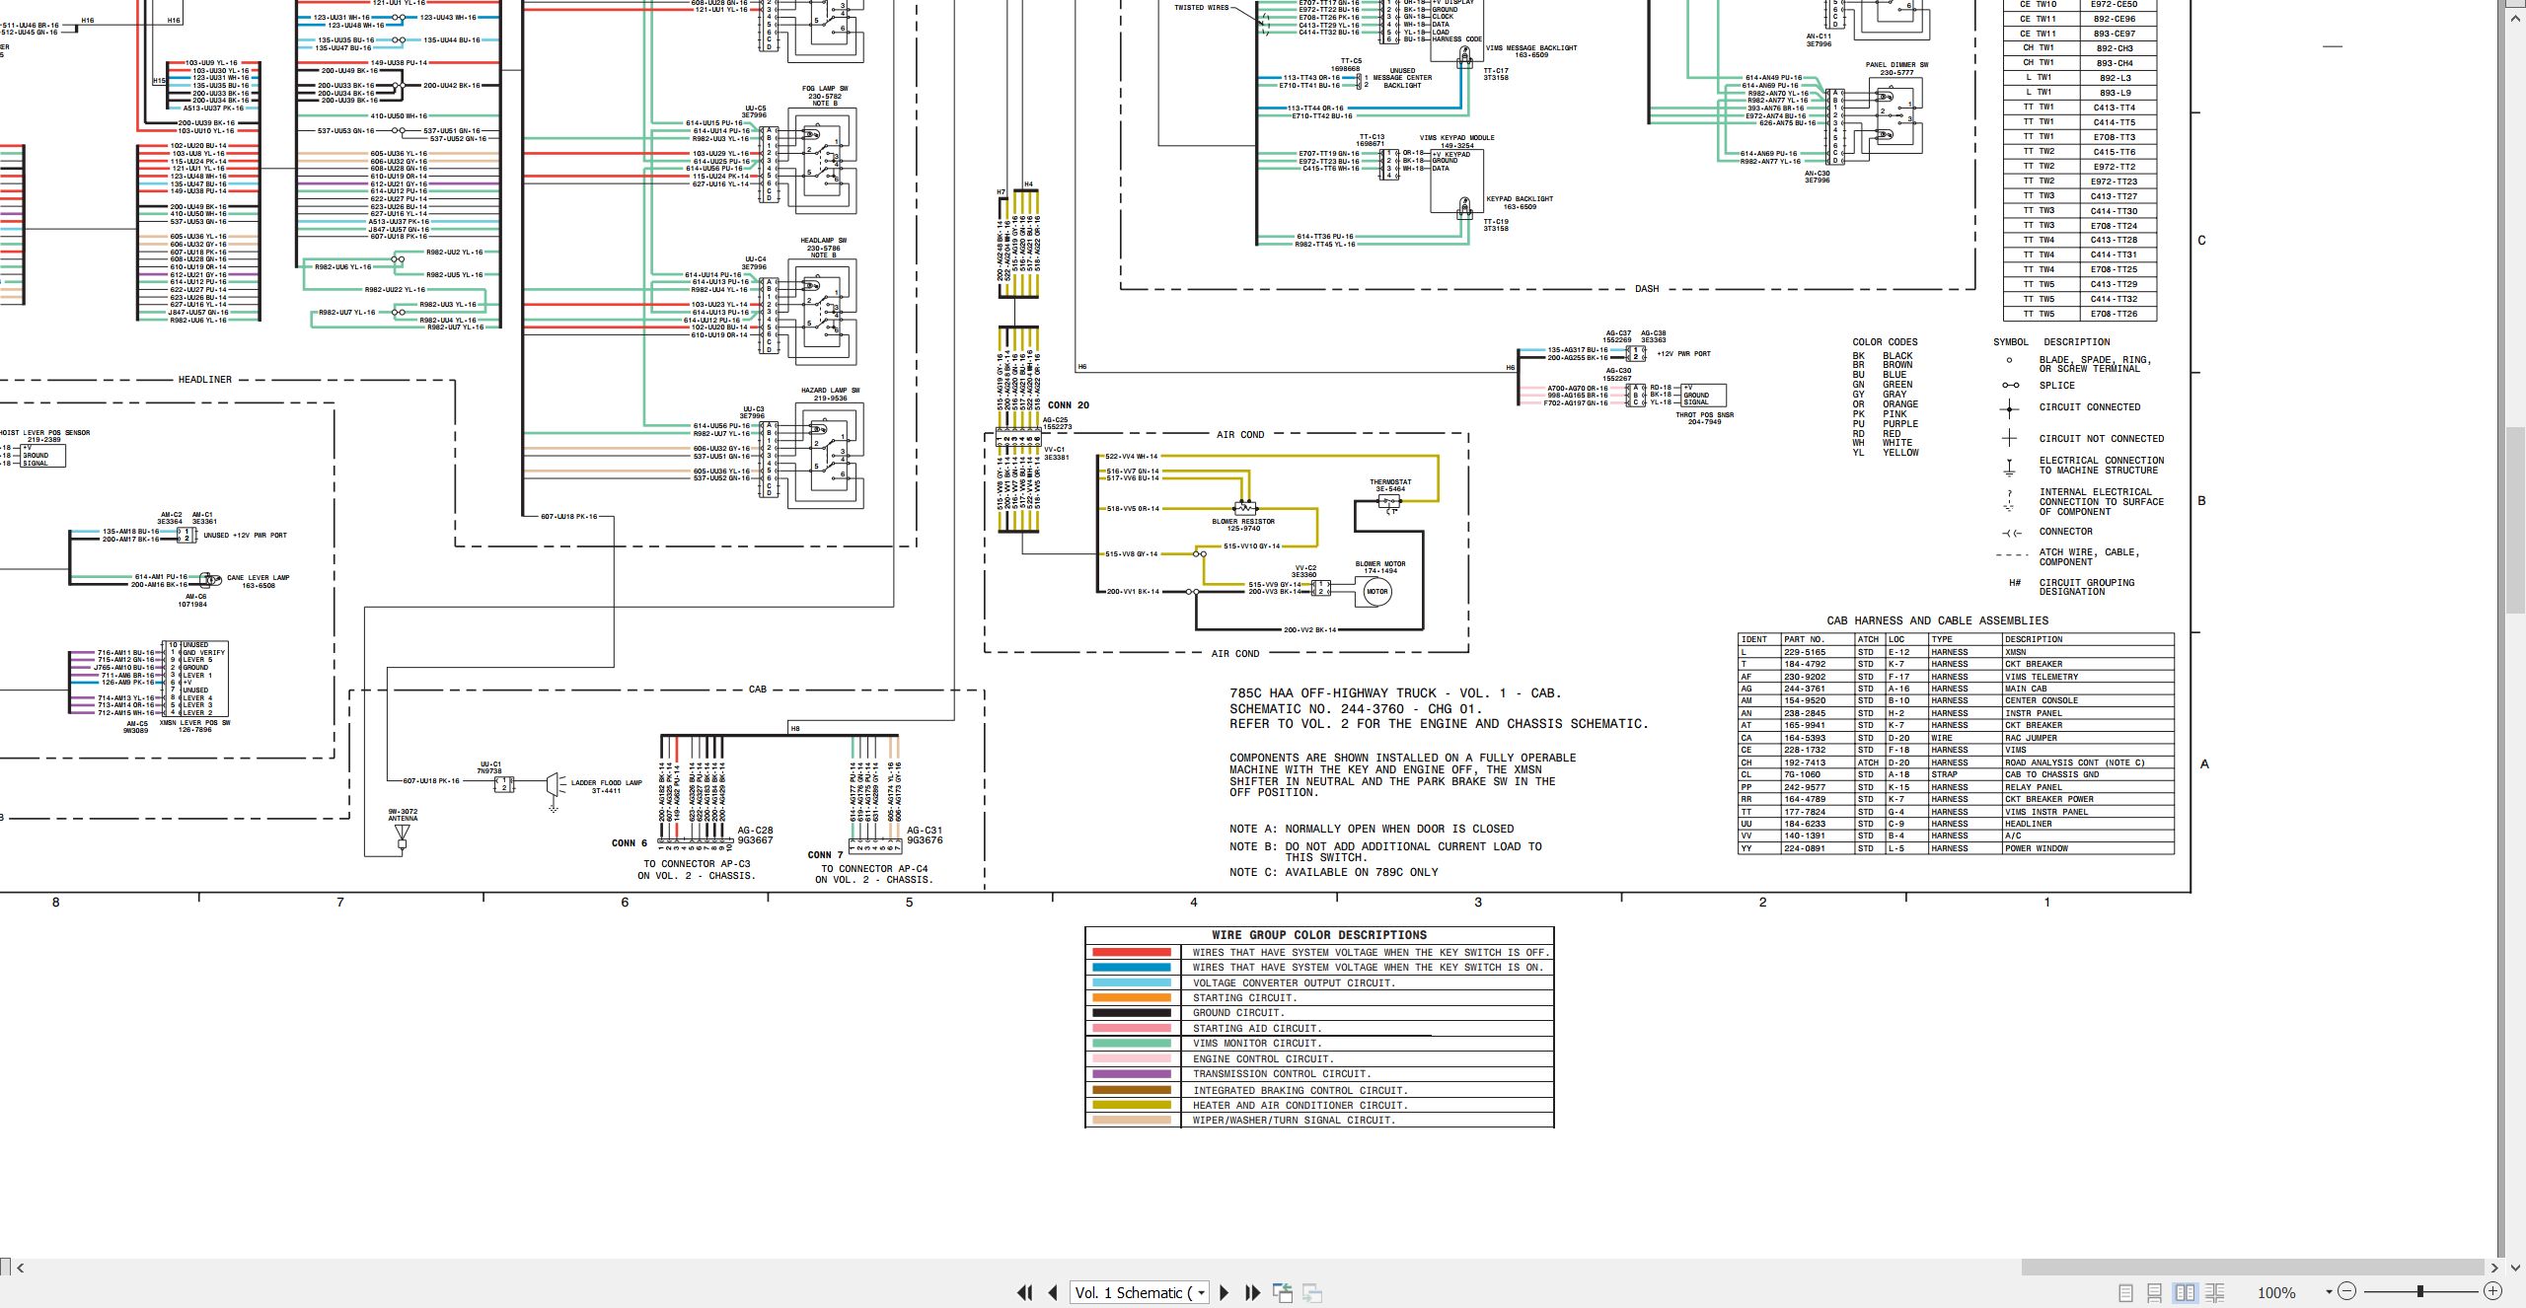Click the 'TWISTED WIRES' annotation
The height and width of the screenshot is (1308, 2526).
click(x=1201, y=8)
